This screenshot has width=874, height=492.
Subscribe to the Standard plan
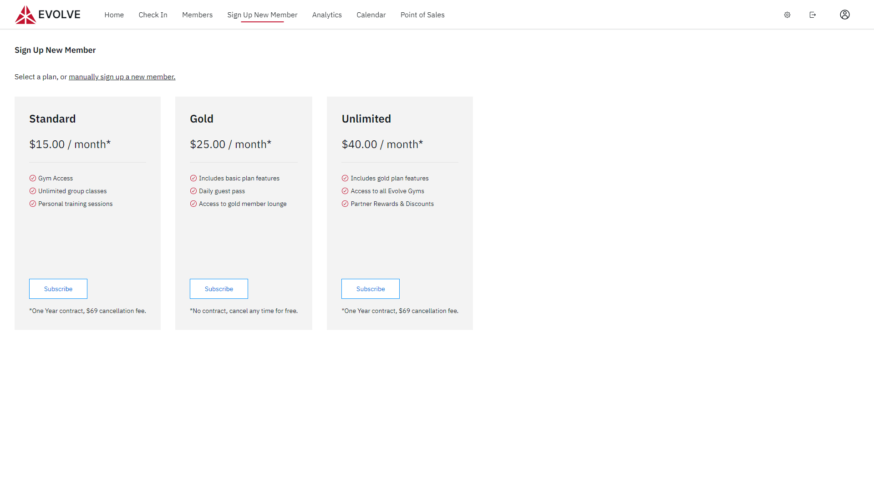click(x=58, y=288)
